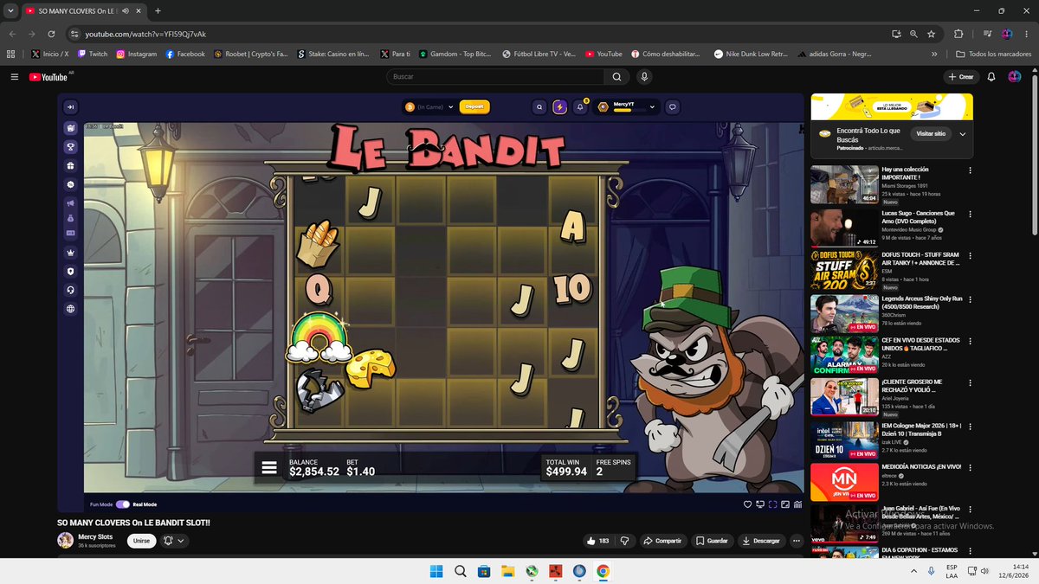
Task: Click the Buscar search input field
Action: (x=495, y=77)
